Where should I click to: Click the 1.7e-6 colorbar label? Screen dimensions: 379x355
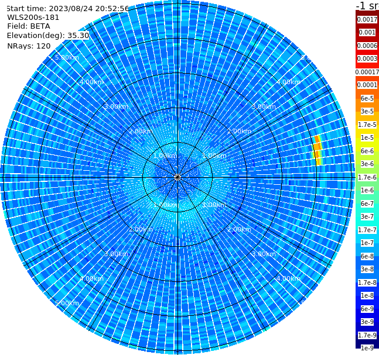[x=367, y=177]
